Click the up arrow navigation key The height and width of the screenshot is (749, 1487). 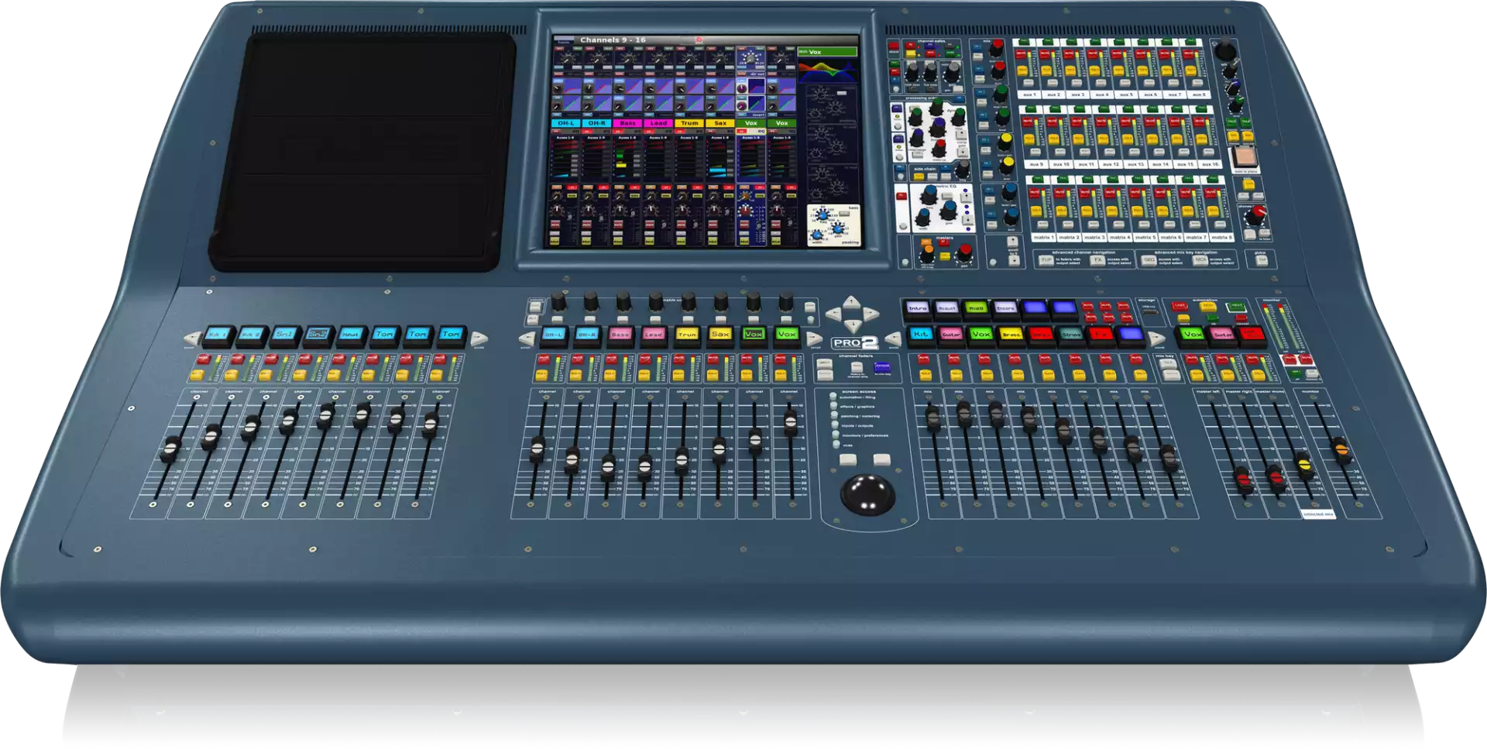tap(852, 301)
